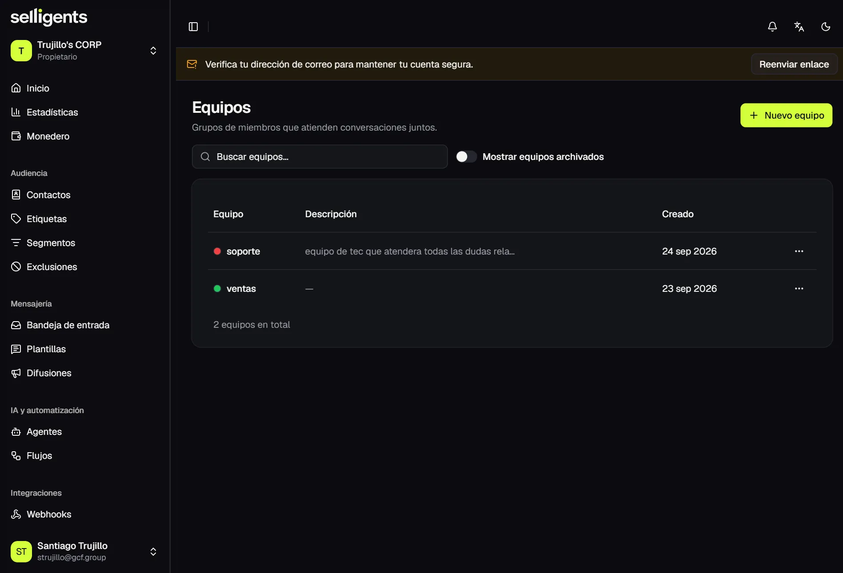Click the green color dot of ventas
This screenshot has height=573, width=843.
click(x=217, y=288)
